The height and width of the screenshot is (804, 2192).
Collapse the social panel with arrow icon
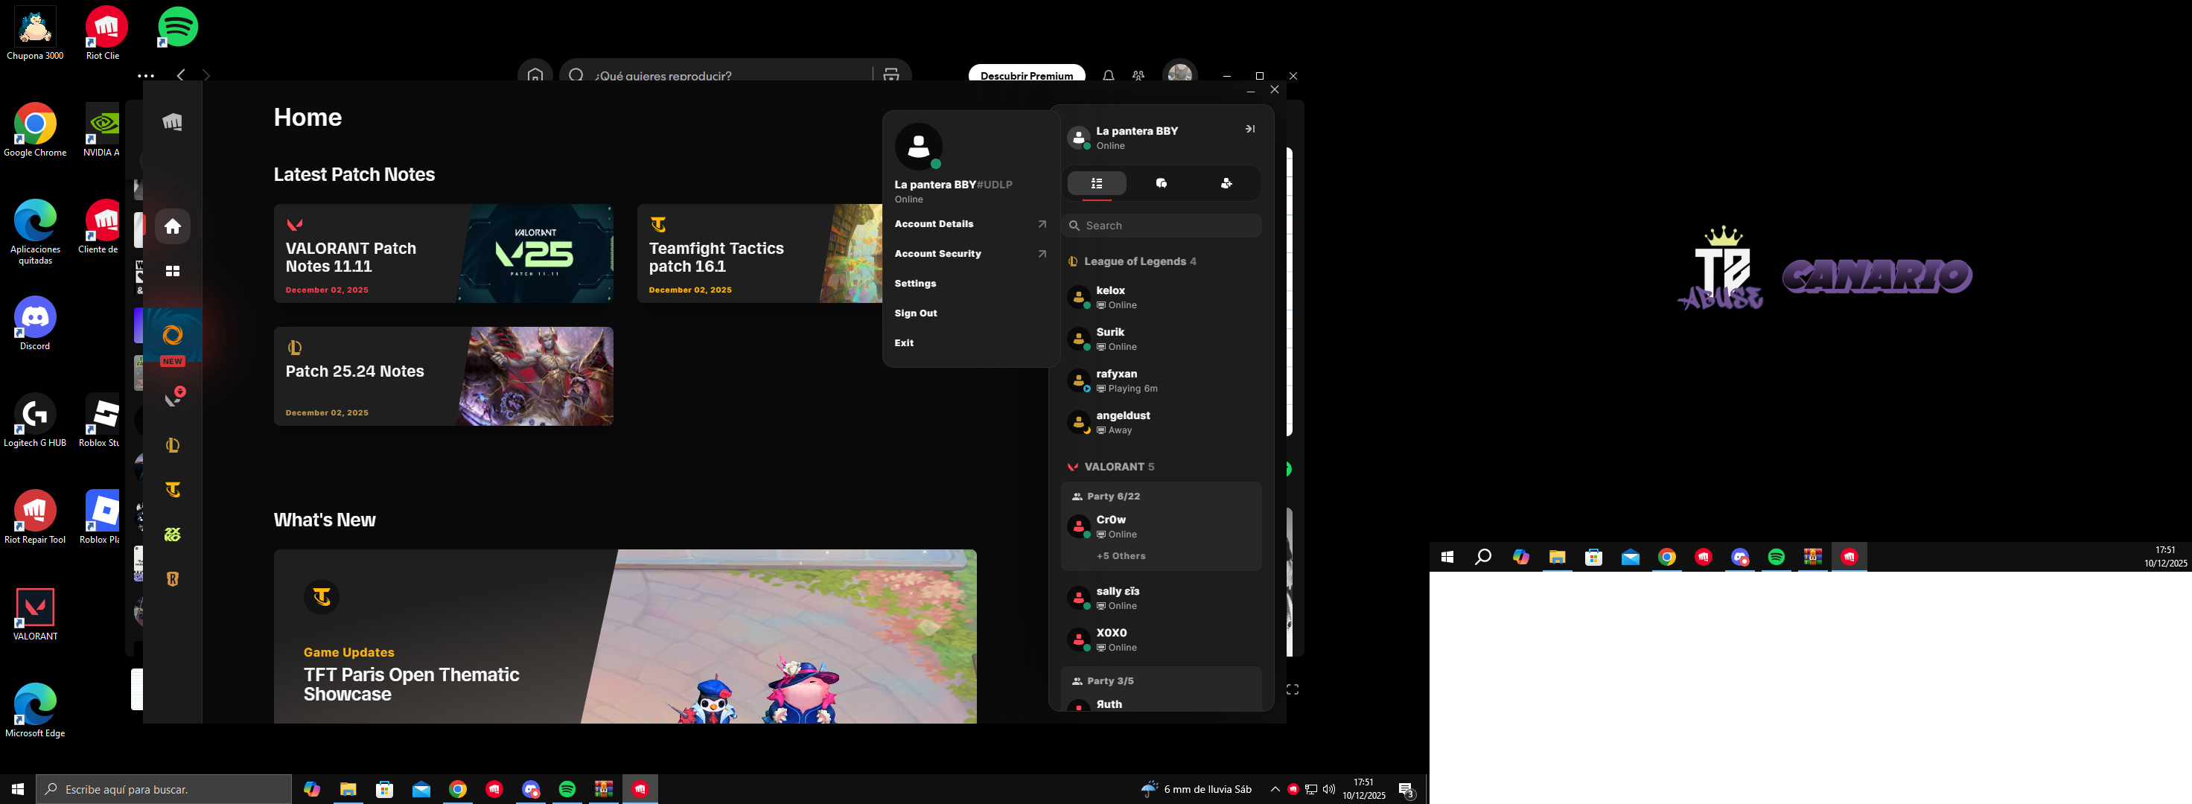coord(1249,130)
